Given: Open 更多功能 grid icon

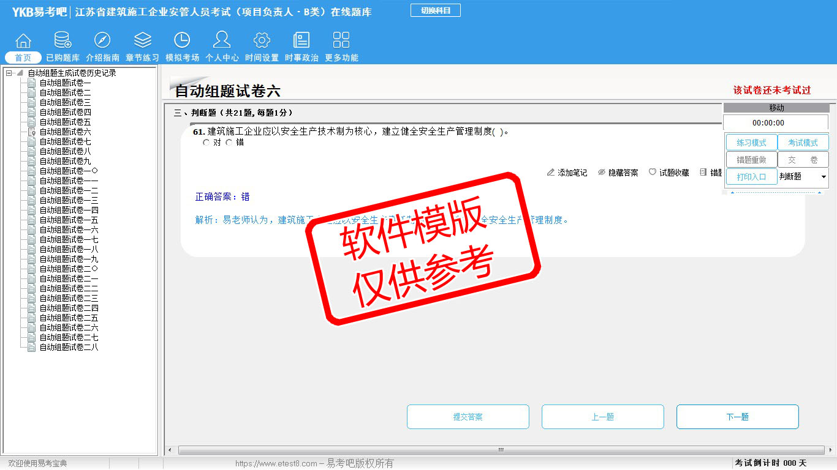Looking at the screenshot, I should pos(341,41).
